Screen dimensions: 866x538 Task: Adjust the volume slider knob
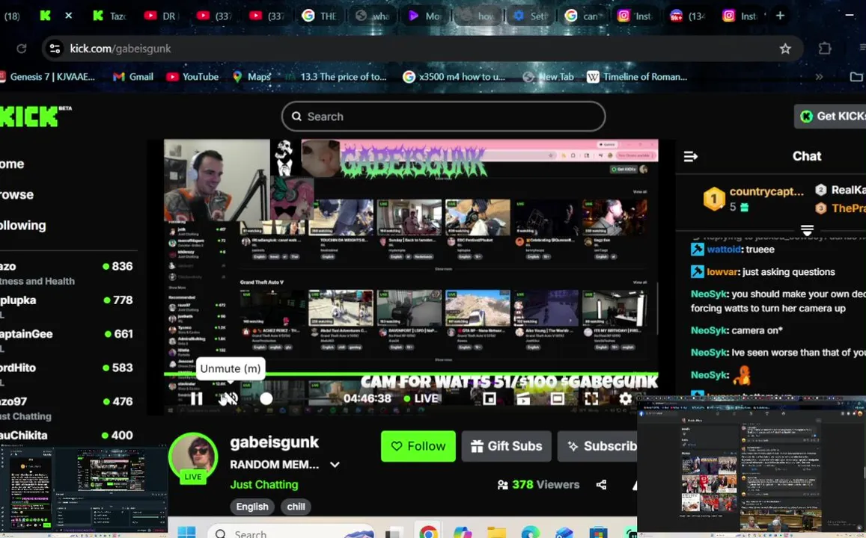pos(266,398)
